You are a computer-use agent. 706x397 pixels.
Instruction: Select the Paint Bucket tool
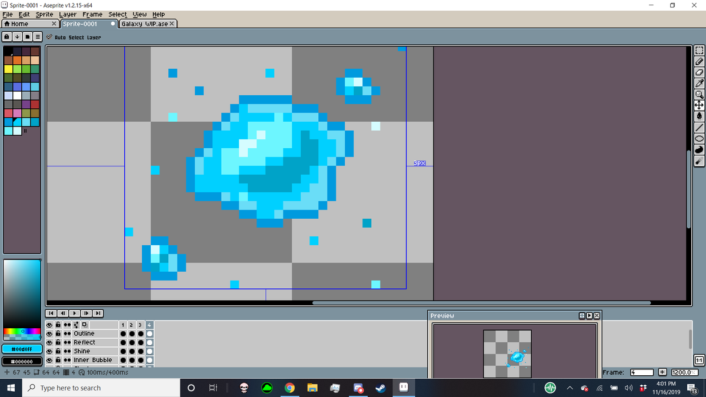(x=700, y=116)
